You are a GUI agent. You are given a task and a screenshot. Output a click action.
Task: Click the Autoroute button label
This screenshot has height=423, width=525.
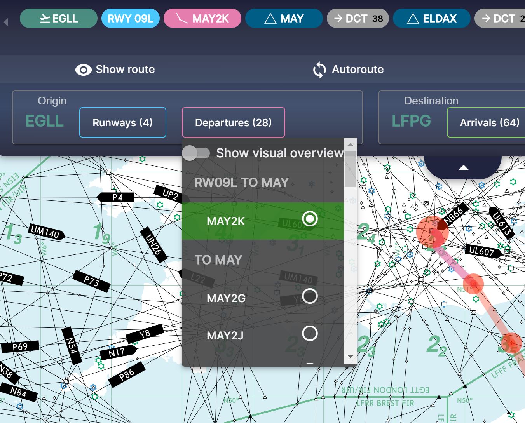point(358,70)
